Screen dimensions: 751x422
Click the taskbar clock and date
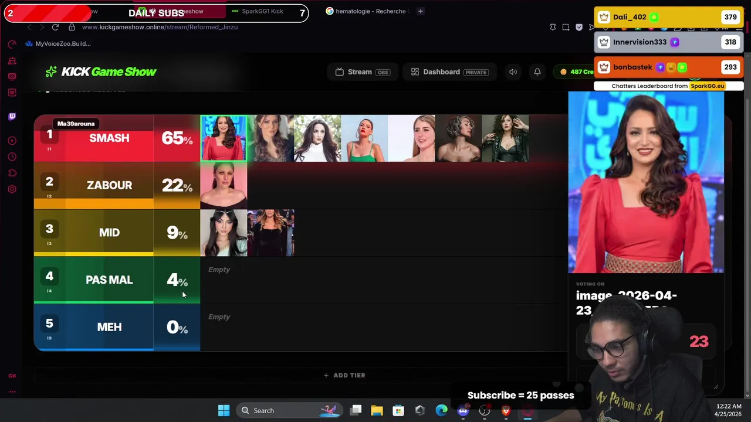728,410
